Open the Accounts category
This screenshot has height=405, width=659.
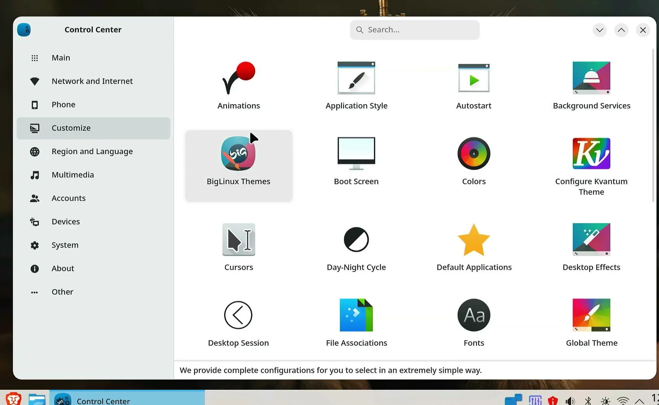[x=93, y=198]
